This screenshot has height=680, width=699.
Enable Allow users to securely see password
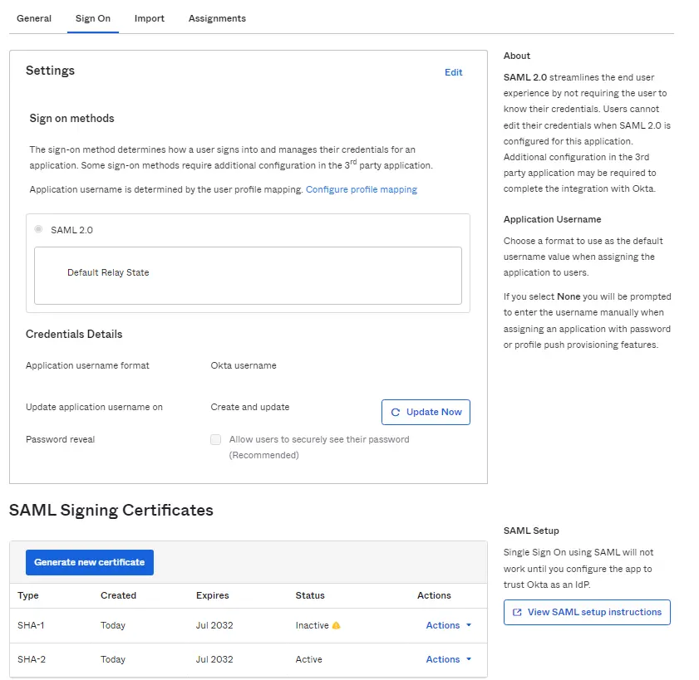pos(216,439)
